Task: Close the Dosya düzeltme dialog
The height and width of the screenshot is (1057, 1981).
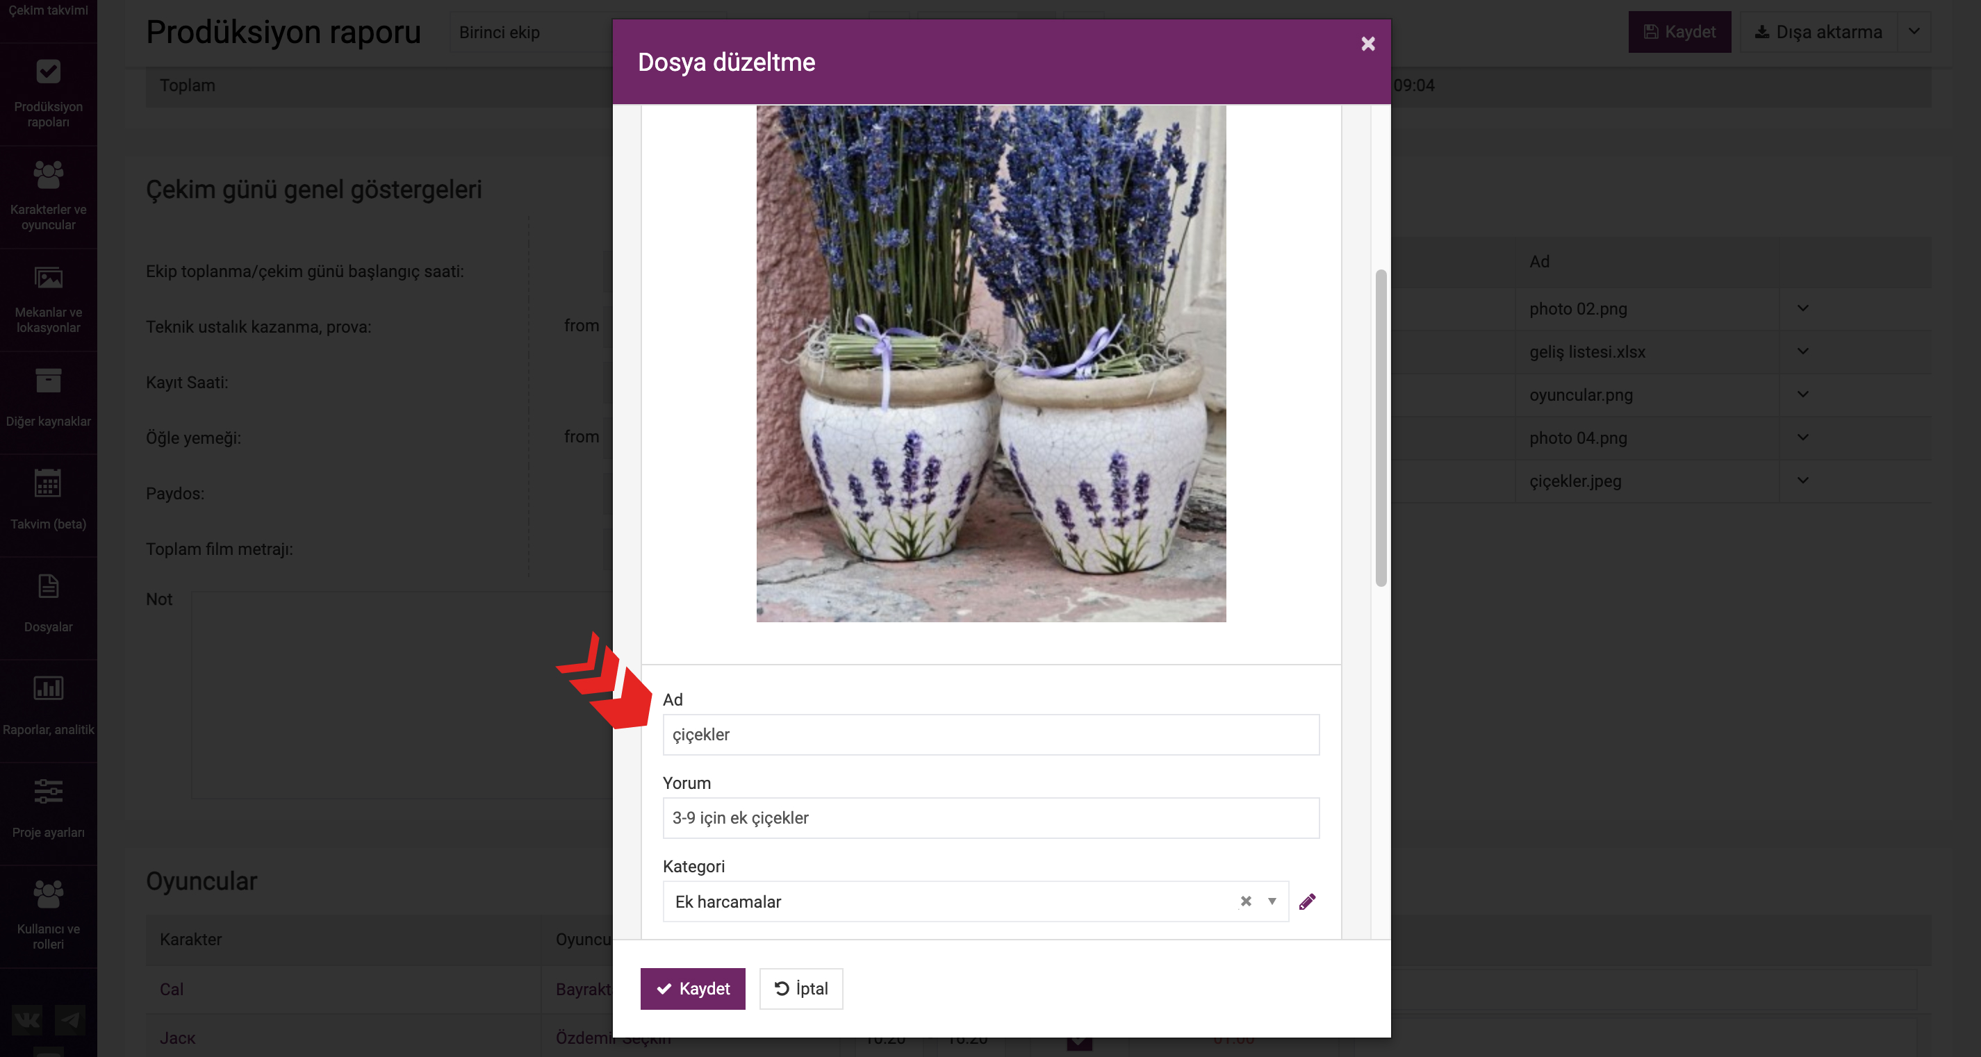Action: tap(1367, 44)
